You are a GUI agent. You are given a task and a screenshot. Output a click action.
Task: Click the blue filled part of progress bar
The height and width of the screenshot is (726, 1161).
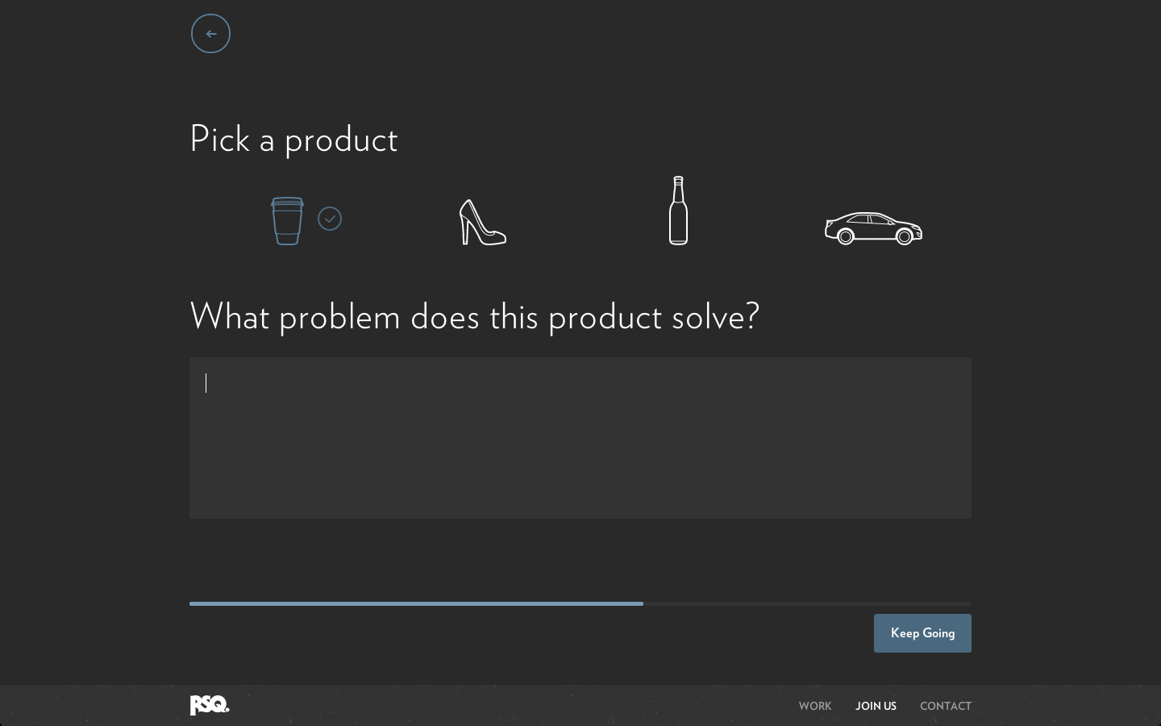[x=416, y=603]
